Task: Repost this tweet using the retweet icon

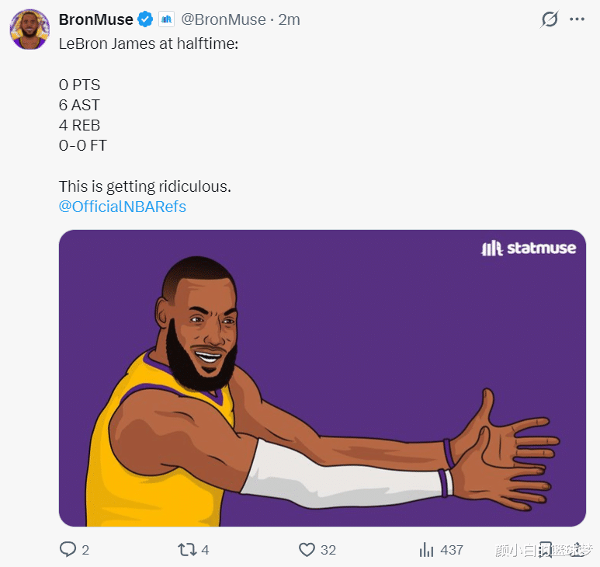Action: [186, 550]
